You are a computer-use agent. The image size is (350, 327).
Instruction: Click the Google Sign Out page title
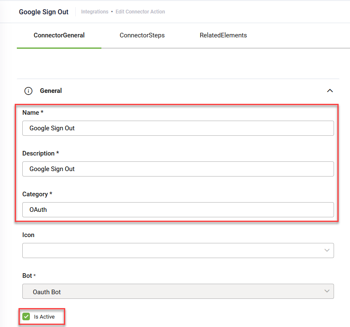tap(44, 12)
